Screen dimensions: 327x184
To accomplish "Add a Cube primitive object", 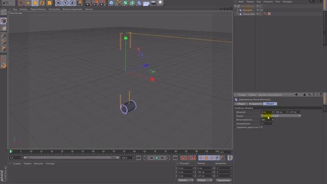I will click(111, 3).
